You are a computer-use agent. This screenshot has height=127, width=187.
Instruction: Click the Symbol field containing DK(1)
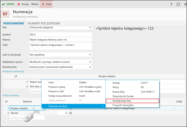pyautogui.click(x=61, y=34)
